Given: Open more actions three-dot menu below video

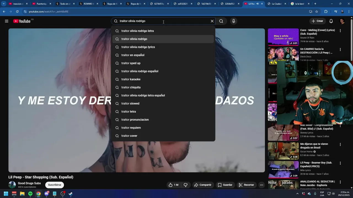Looking at the screenshot, I should tap(262, 185).
